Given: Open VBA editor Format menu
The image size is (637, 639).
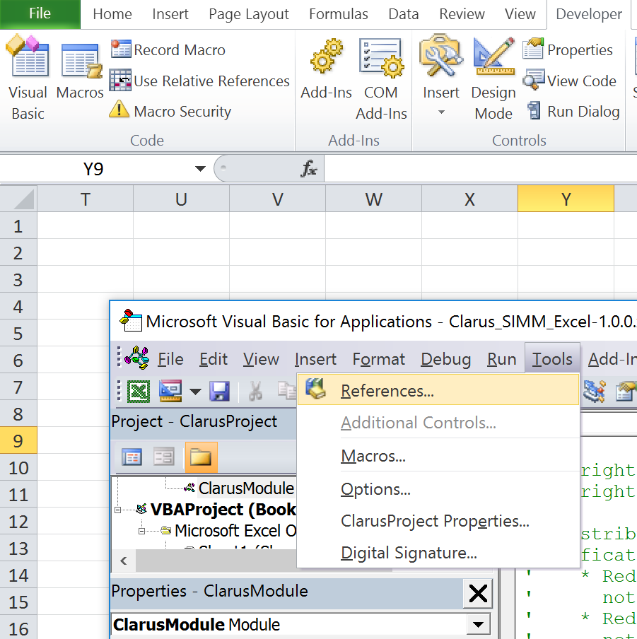Looking at the screenshot, I should pyautogui.click(x=379, y=359).
